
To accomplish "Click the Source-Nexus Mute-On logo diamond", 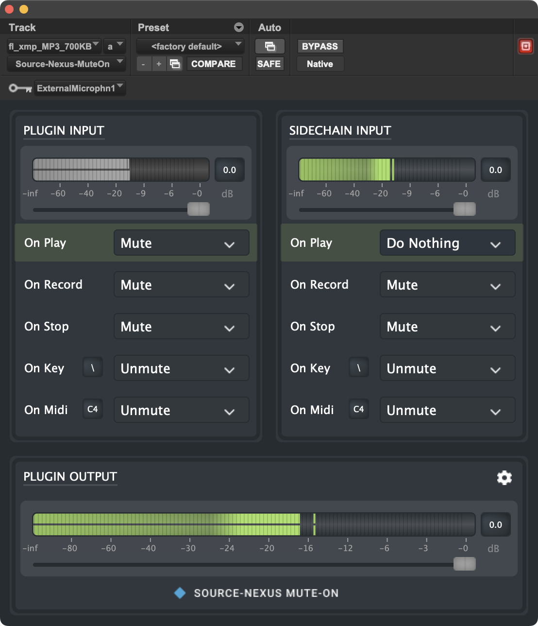I will [x=180, y=593].
